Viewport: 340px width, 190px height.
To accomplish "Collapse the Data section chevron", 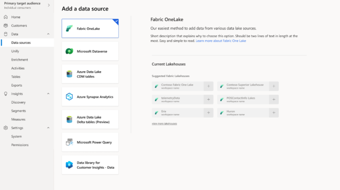I will (48, 34).
